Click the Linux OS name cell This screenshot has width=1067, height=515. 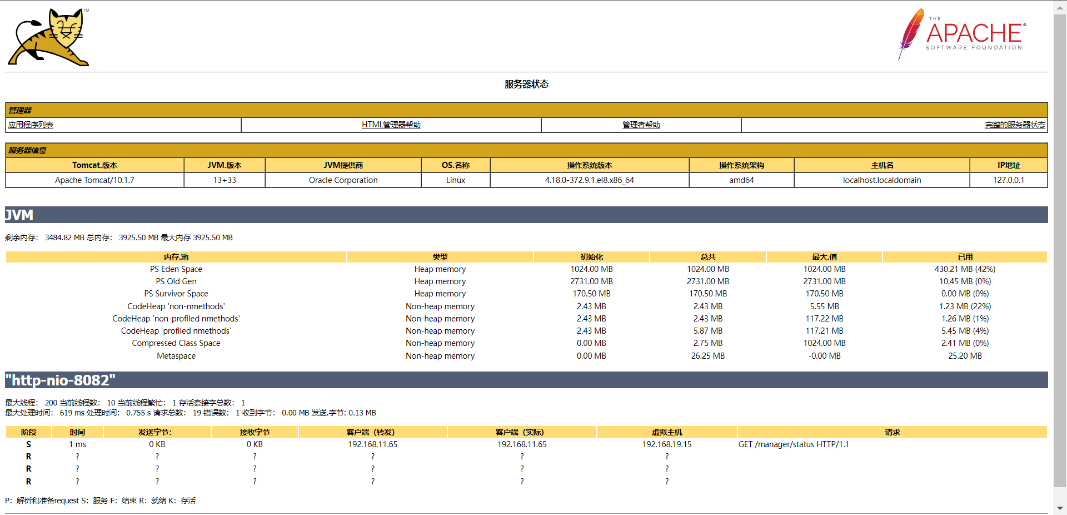click(456, 180)
